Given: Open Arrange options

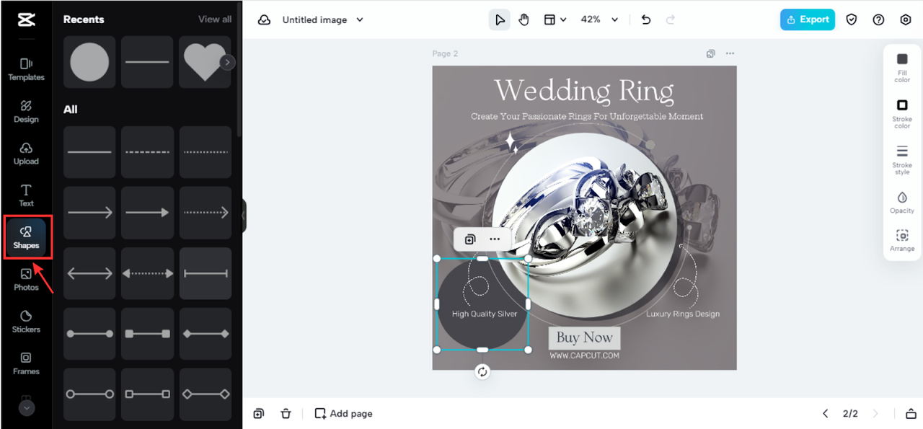Looking at the screenshot, I should 902,240.
